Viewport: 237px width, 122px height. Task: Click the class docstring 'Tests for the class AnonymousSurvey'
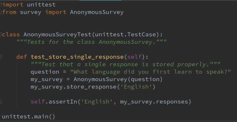click(x=91, y=42)
